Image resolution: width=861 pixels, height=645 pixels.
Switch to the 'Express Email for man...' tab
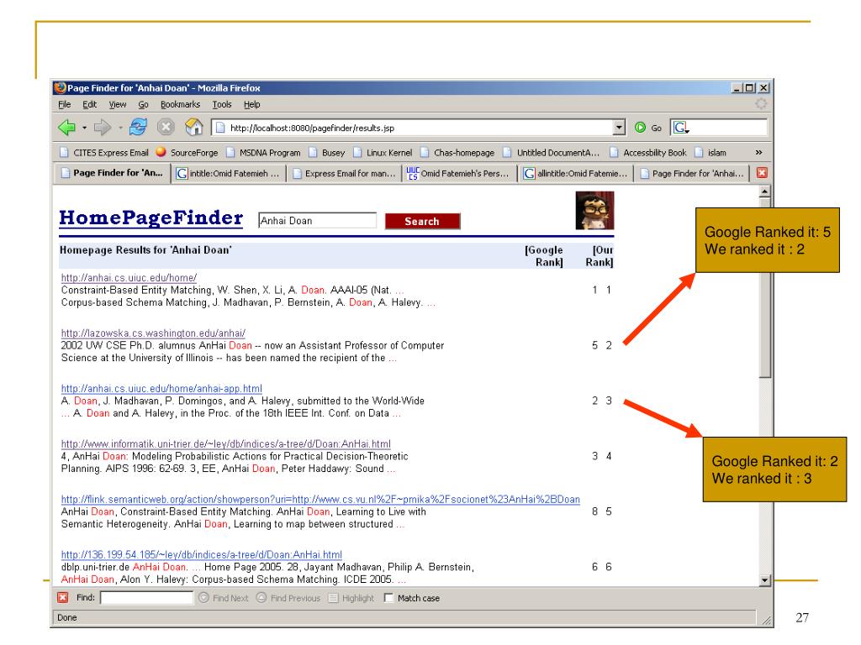click(344, 173)
